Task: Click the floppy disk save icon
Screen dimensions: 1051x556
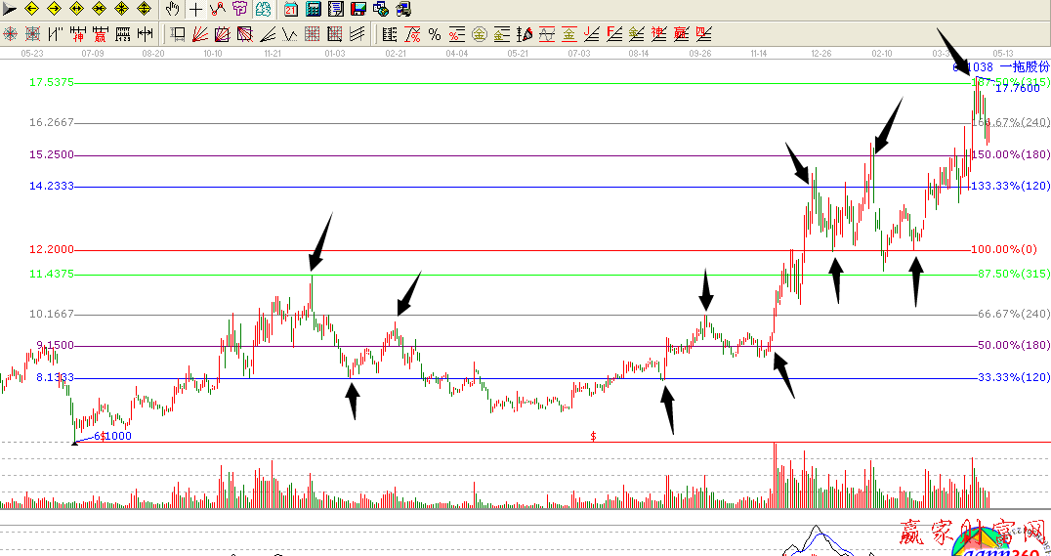Action: [x=358, y=10]
